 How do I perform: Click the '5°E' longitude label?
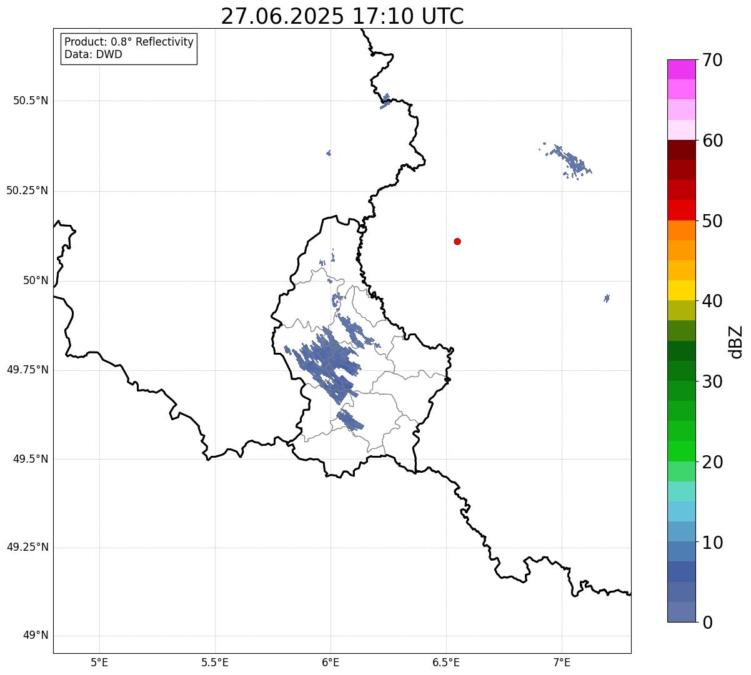tap(99, 662)
